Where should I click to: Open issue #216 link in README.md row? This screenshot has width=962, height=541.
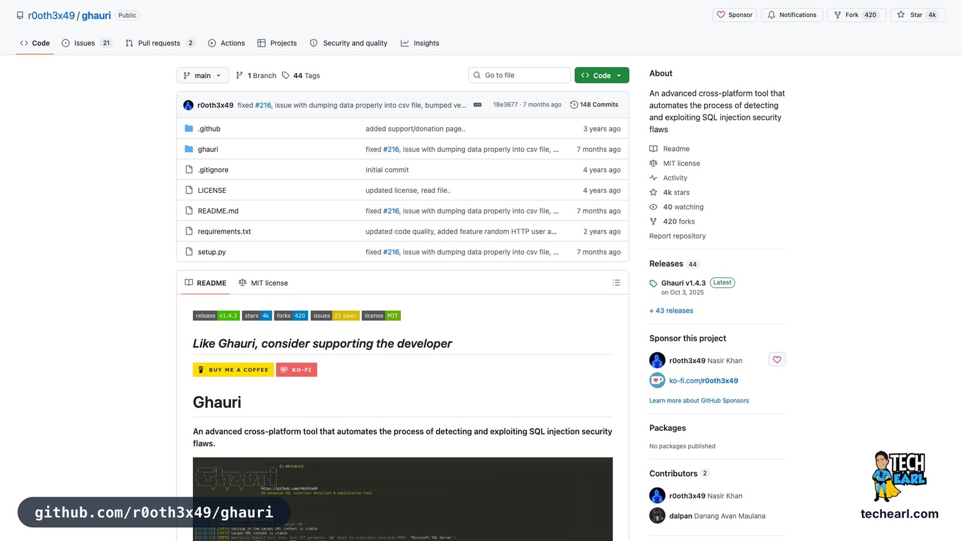[x=391, y=211]
